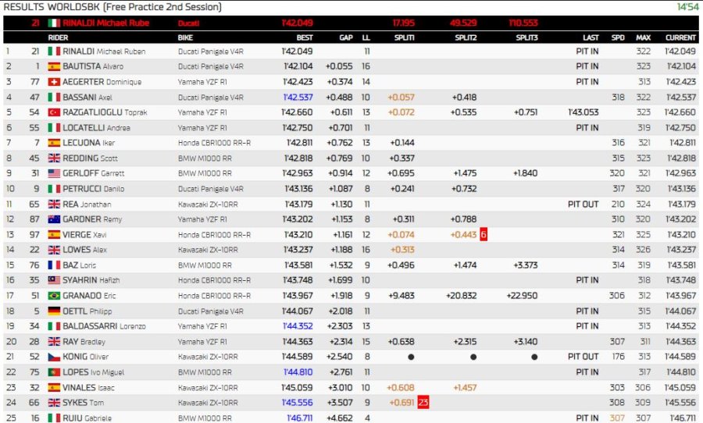Click session timer 14'54
The width and height of the screenshot is (703, 423).
click(687, 7)
